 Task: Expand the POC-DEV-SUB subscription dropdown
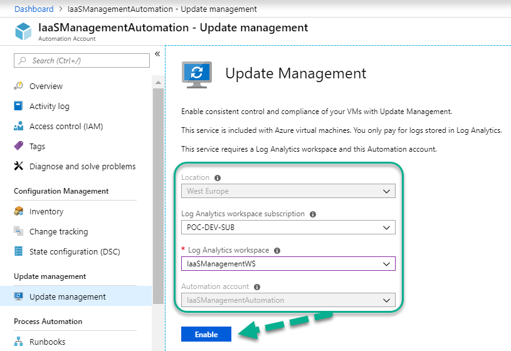(x=288, y=228)
